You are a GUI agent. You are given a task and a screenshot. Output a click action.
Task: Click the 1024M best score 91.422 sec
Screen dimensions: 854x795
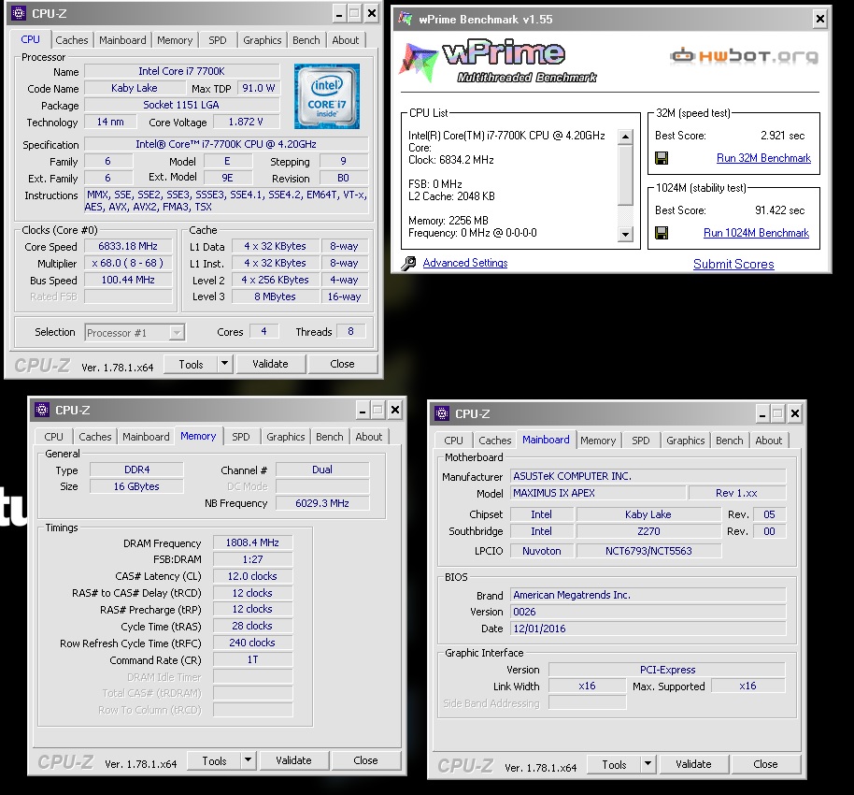(x=779, y=210)
